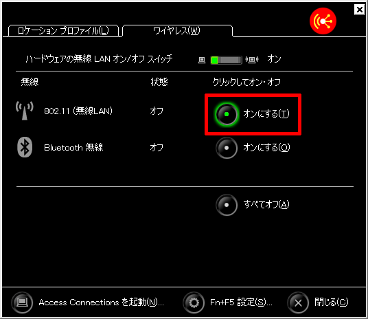The width and height of the screenshot is (368, 319).
Task: Click the gear icon for Fn+F5 settings
Action: pos(194,302)
